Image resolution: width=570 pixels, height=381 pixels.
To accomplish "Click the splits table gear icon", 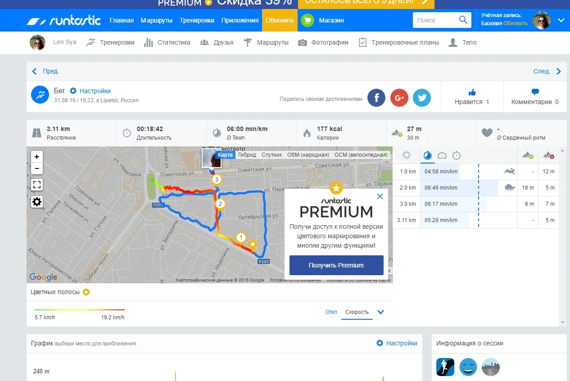I will (406, 155).
